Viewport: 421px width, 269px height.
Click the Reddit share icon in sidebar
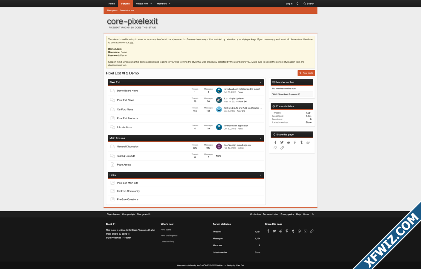point(289,142)
